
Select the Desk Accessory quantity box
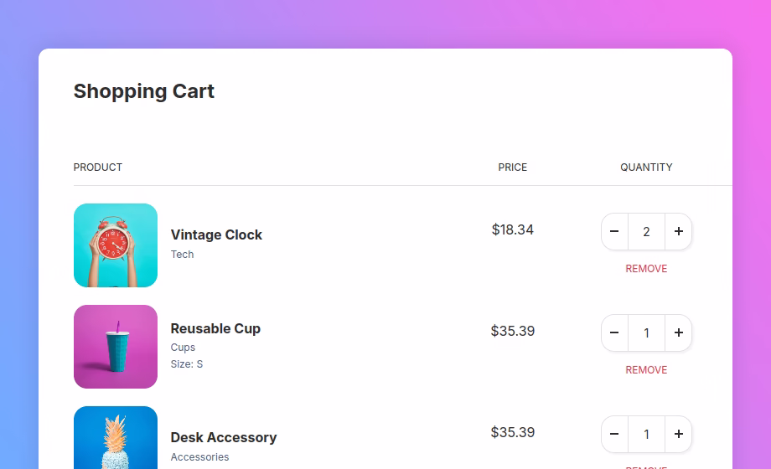point(646,434)
